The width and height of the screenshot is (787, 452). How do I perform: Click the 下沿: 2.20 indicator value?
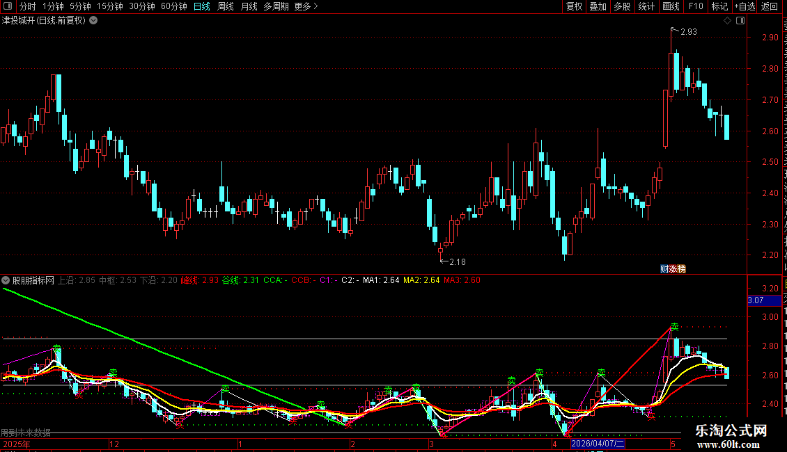tap(159, 280)
